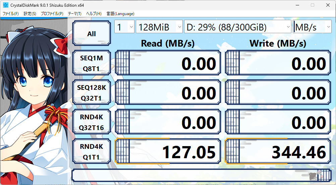The height and width of the screenshot is (185, 336).
Task: Run the RND4K Q32T16 benchmark
Action: (x=91, y=123)
